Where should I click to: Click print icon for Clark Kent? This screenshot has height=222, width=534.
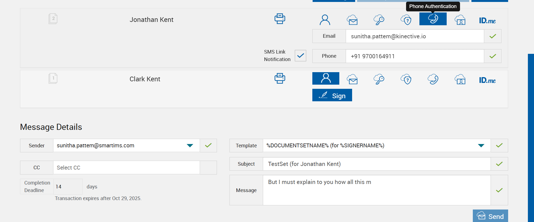coord(280,79)
